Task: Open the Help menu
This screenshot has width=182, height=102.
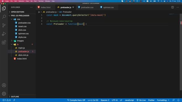Action: (53, 1)
